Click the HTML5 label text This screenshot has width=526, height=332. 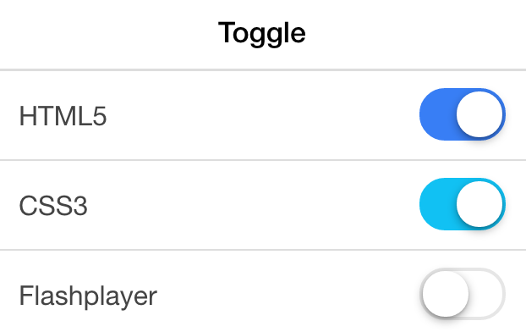point(63,116)
